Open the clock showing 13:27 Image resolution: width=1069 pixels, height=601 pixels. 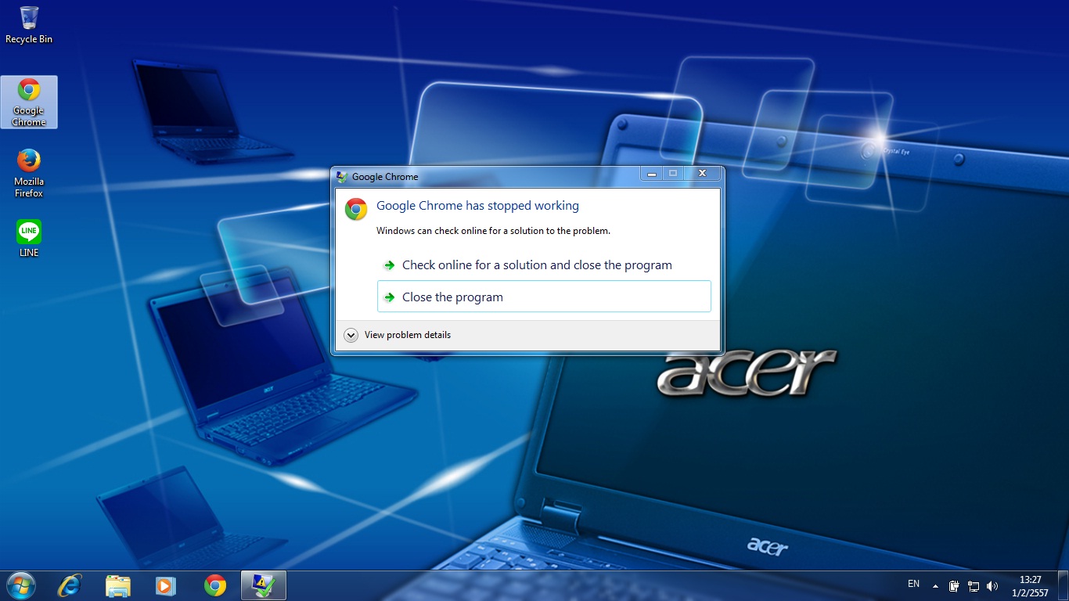click(x=1031, y=586)
